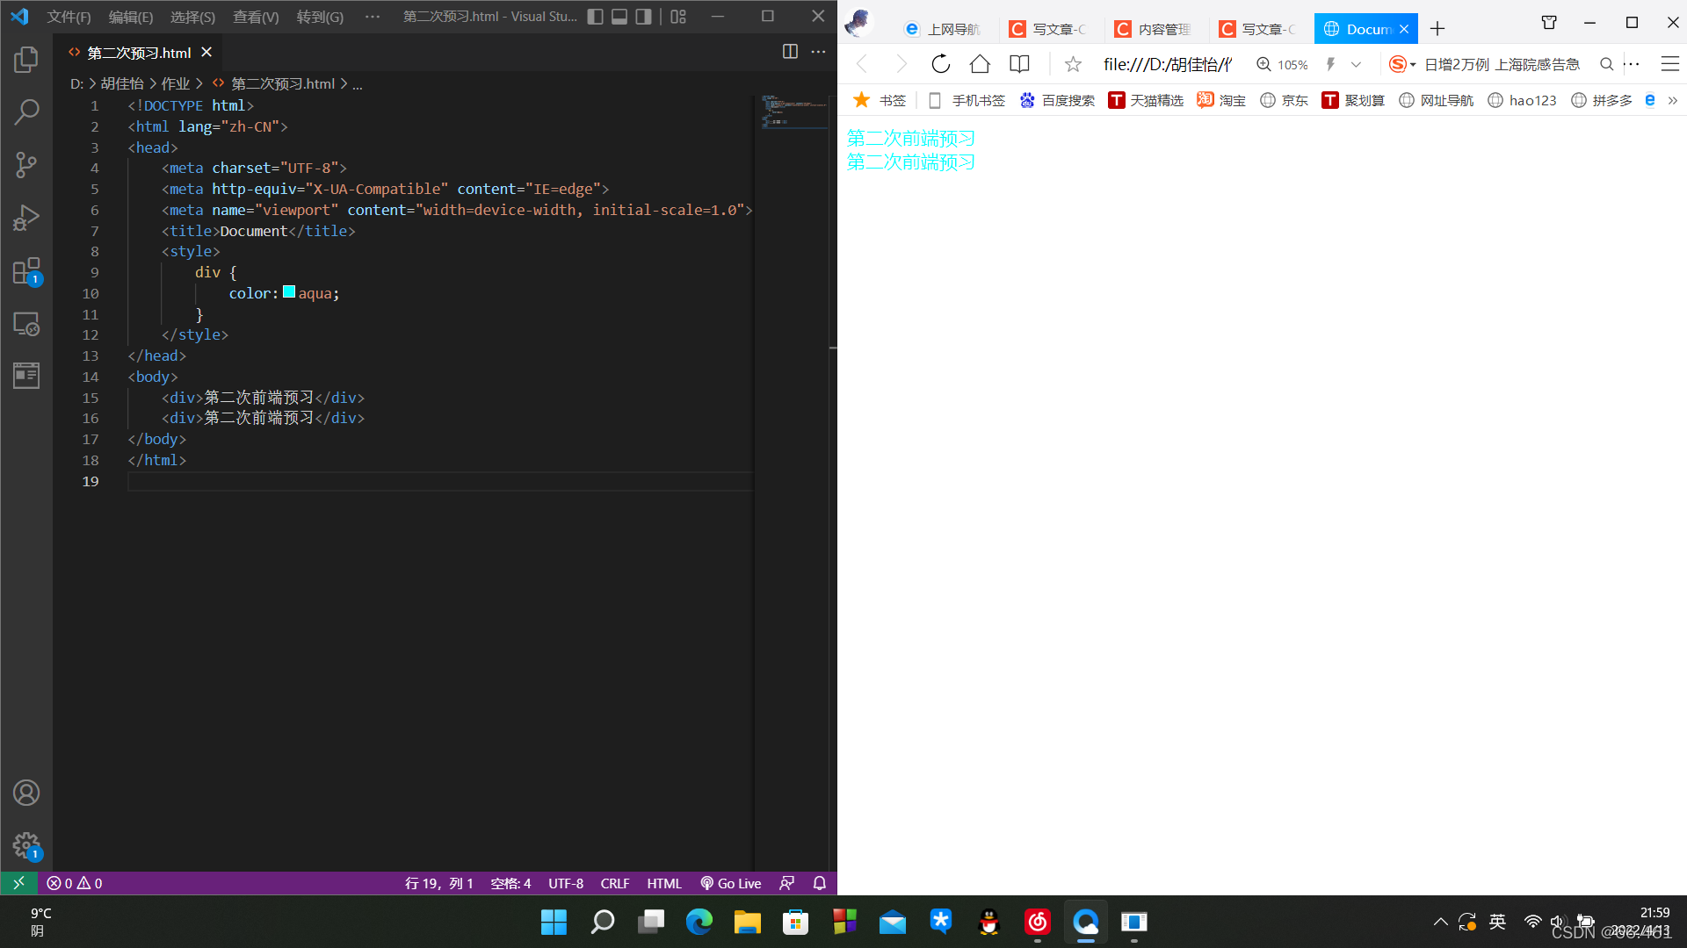
Task: Open Remote Explorer view
Action: click(26, 324)
